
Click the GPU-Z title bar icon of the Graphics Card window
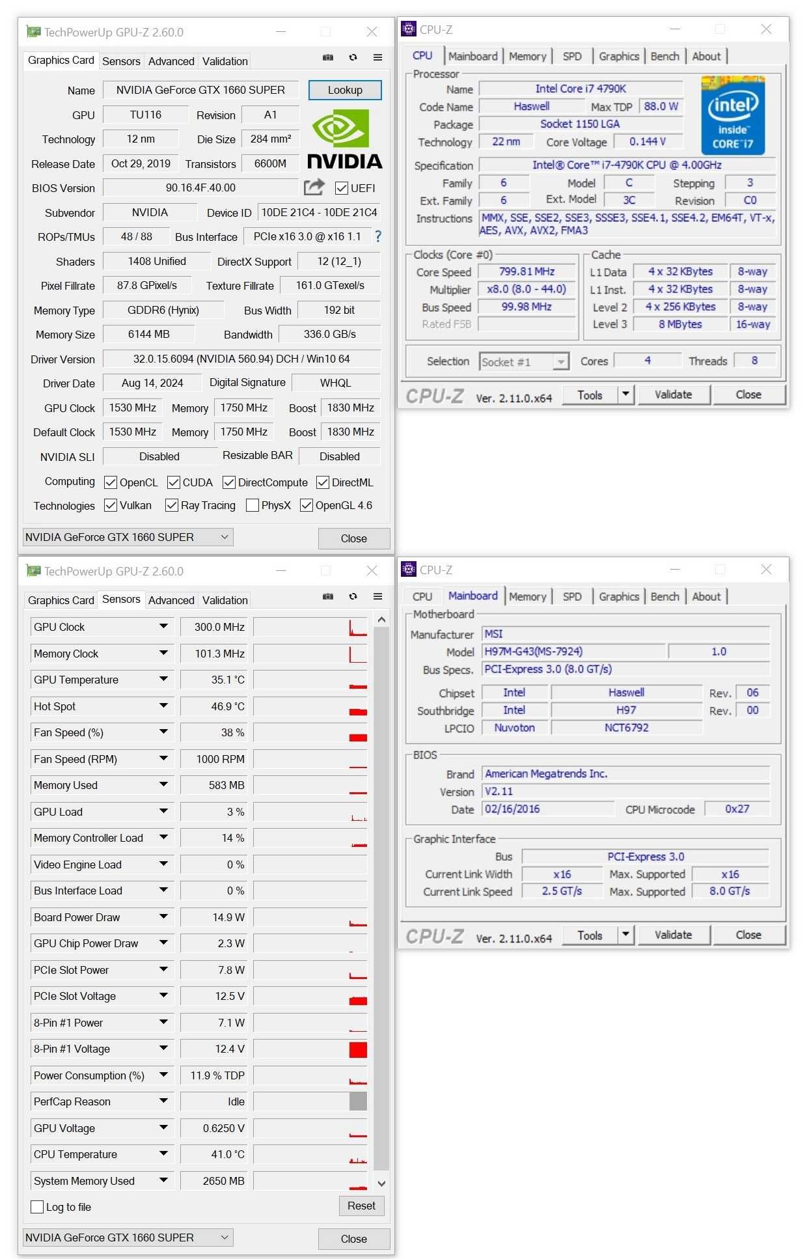pos(33,31)
